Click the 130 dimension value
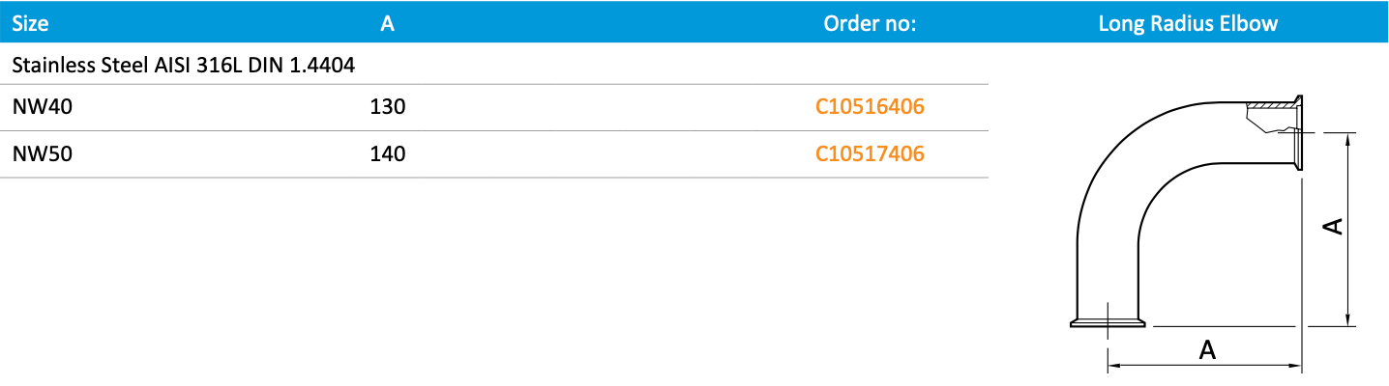The width and height of the screenshot is (1389, 386). coord(387,107)
